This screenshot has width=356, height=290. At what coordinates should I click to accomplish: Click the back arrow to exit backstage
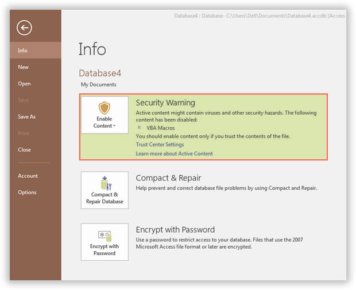(24, 27)
